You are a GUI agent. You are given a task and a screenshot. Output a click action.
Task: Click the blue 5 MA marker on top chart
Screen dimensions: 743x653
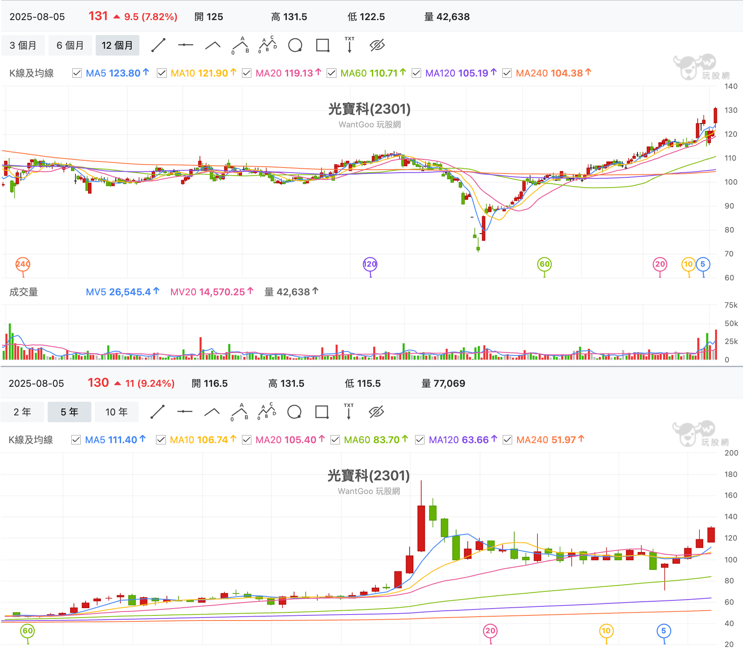tap(703, 265)
